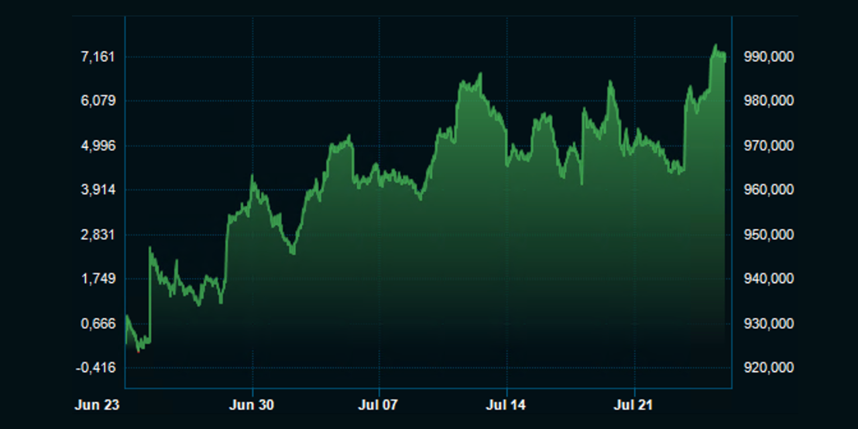Image resolution: width=858 pixels, height=429 pixels.
Task: Click the 920,000 right axis value
Action: pos(768,368)
